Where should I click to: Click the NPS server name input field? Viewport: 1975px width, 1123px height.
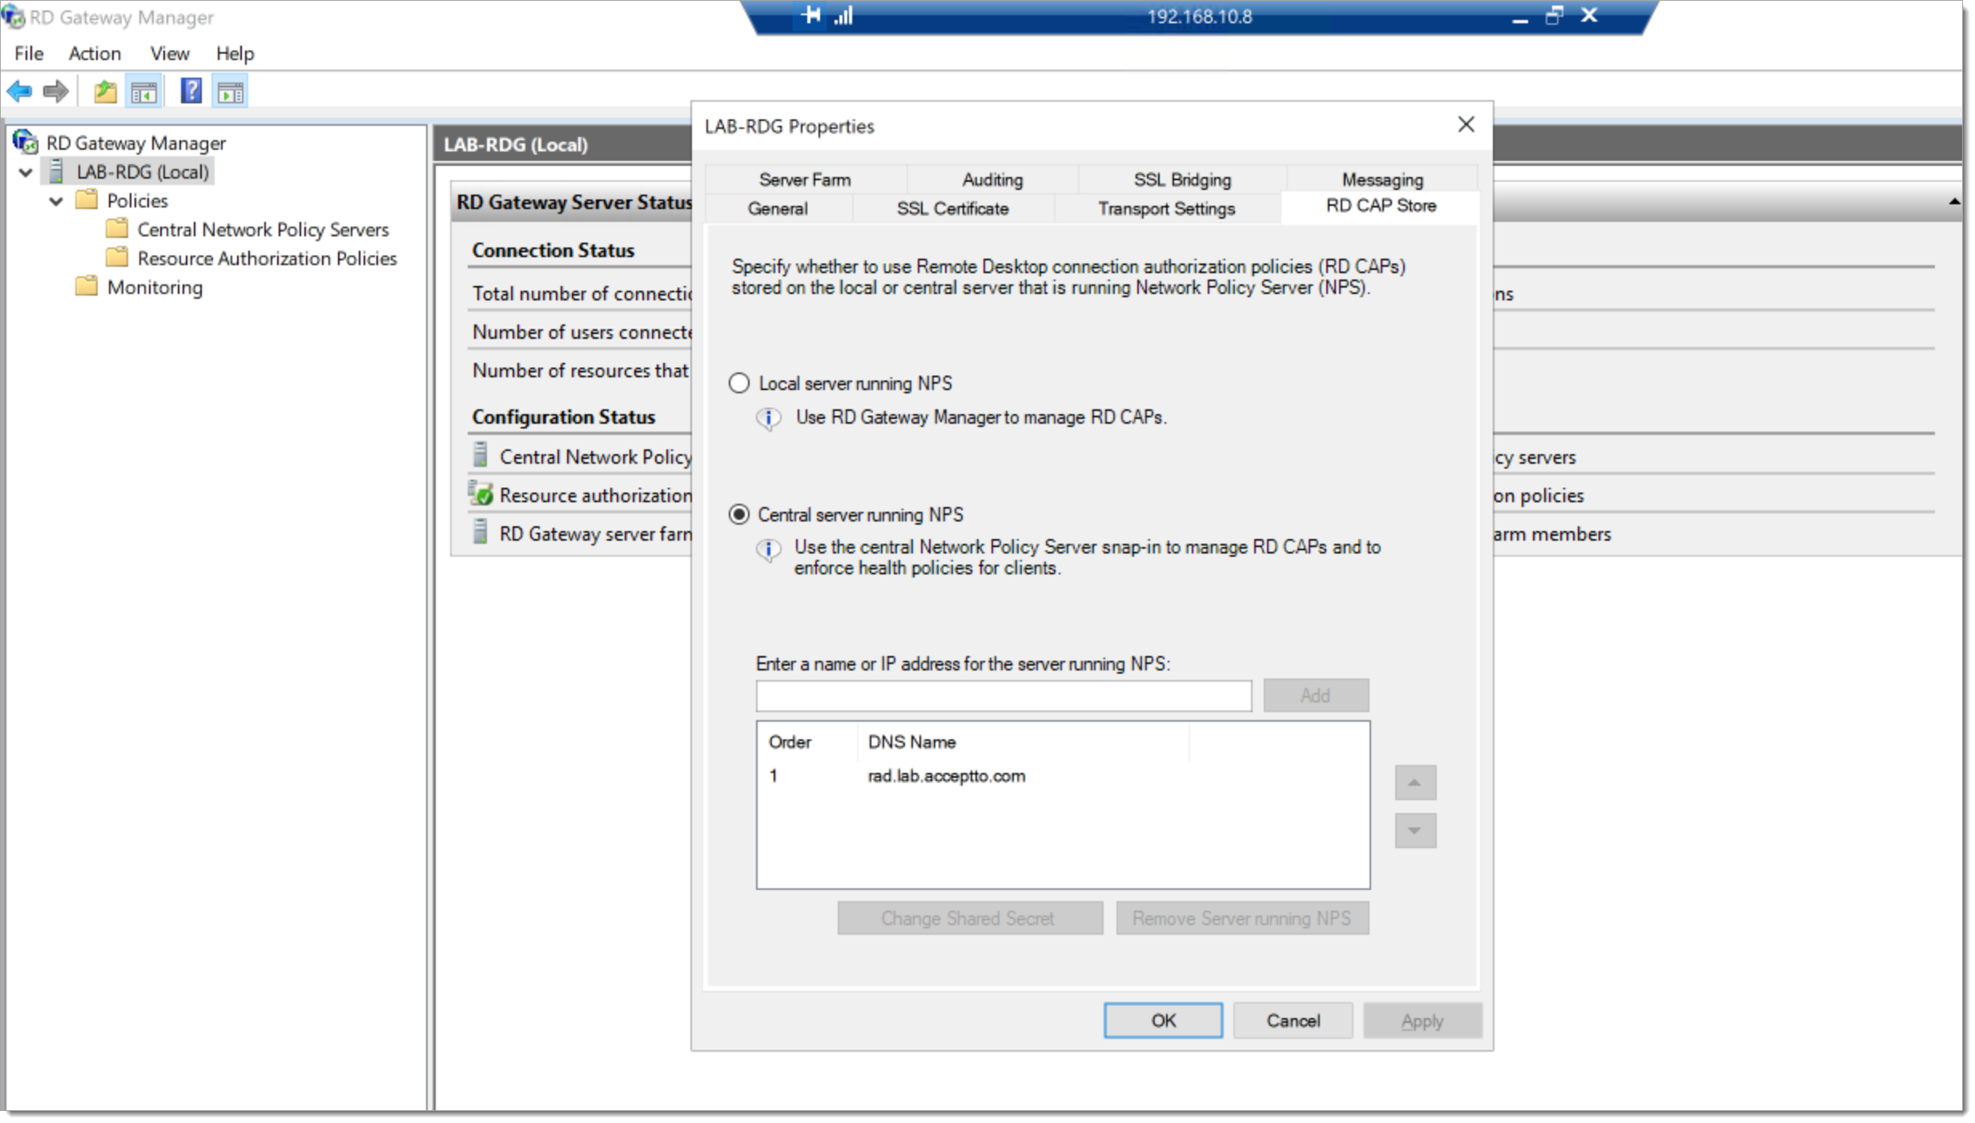(x=1004, y=695)
